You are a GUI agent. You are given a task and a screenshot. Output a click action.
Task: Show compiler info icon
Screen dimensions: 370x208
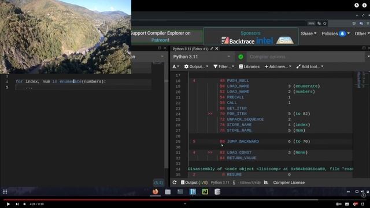pyautogui.click(x=234, y=183)
